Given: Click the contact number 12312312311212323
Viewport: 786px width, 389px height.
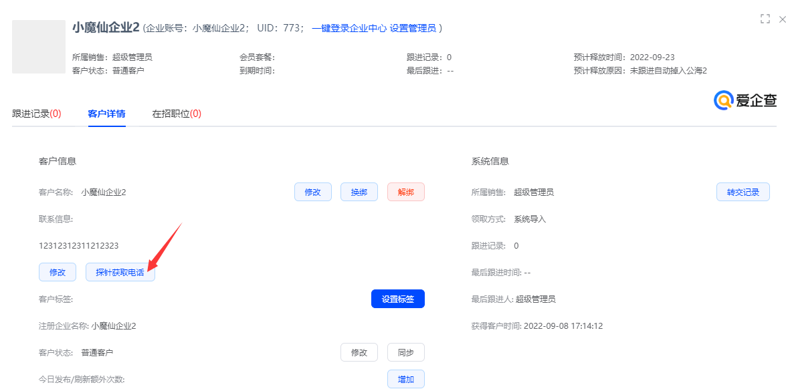Looking at the screenshot, I should coord(79,245).
